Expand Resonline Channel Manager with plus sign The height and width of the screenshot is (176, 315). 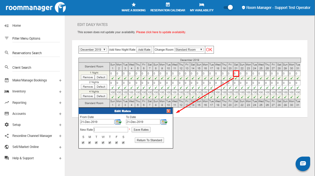click(x=60, y=136)
